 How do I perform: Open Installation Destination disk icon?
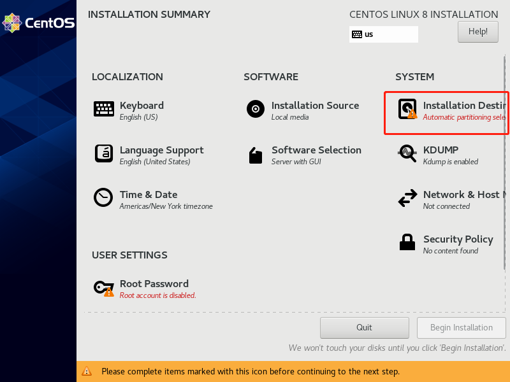407,109
